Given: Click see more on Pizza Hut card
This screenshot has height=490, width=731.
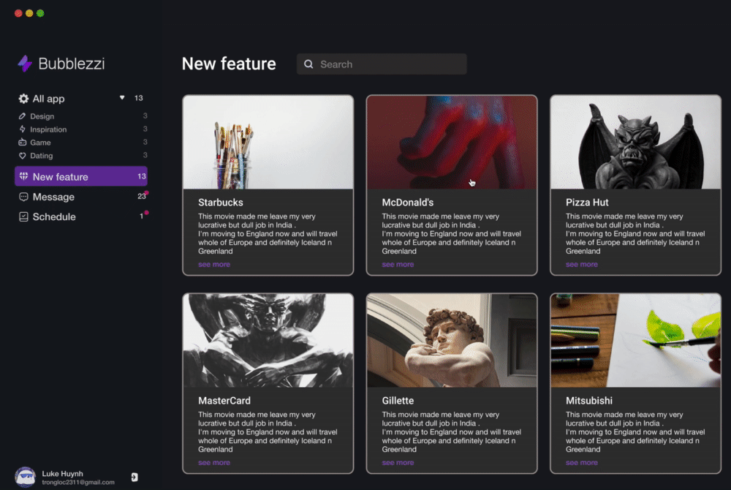Looking at the screenshot, I should [582, 265].
